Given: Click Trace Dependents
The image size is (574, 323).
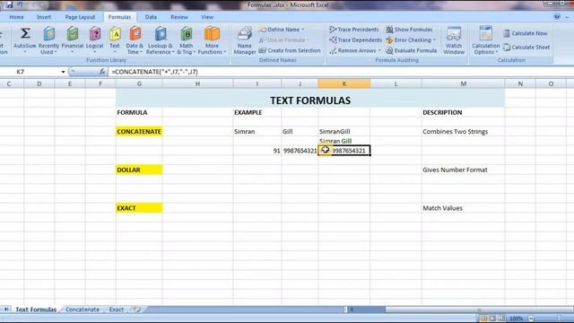Looking at the screenshot, I should pos(355,39).
